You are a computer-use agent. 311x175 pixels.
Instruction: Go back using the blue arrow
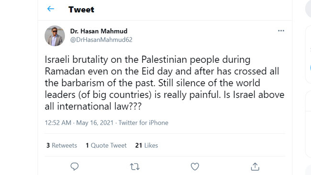(x=51, y=9)
